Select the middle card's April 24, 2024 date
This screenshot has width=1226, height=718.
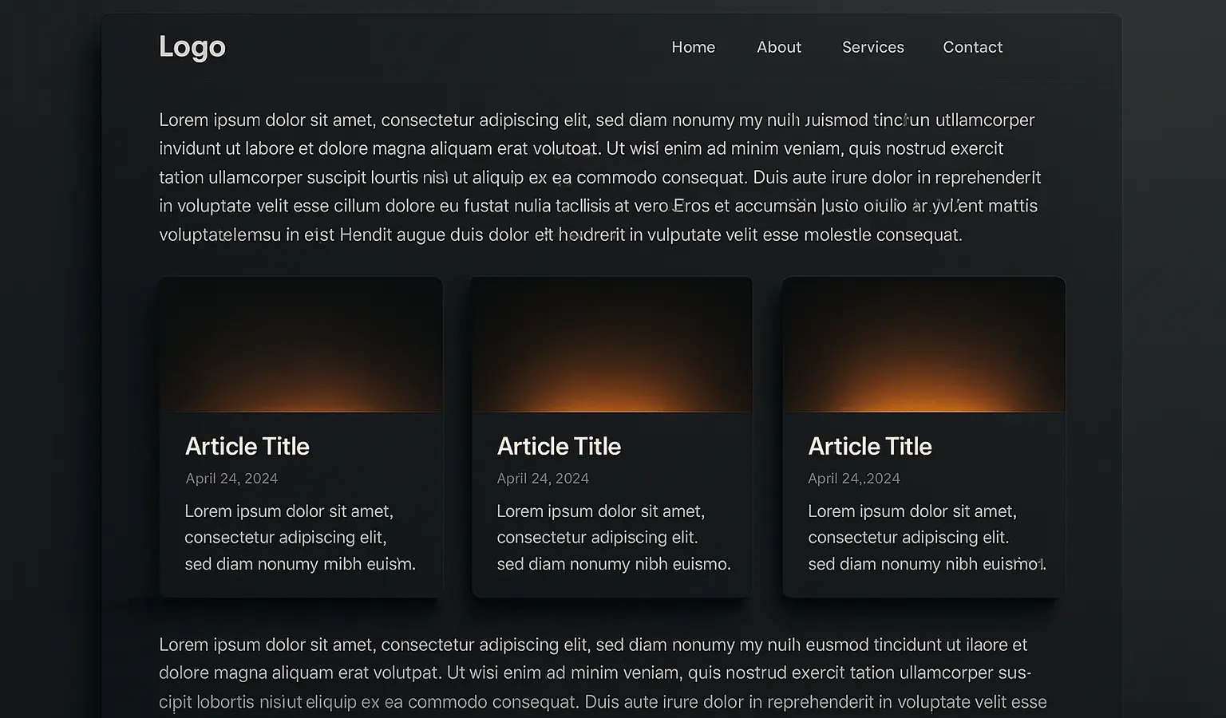coord(543,479)
